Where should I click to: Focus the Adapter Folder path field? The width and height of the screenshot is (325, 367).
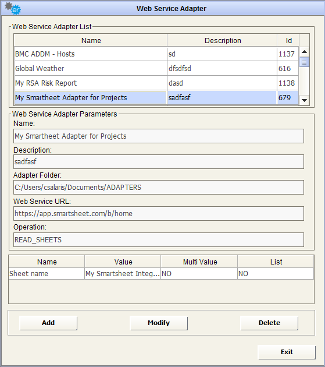pyautogui.click(x=159, y=187)
